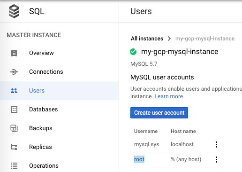Click the MySQL user accounts heading
This screenshot has width=242, height=172.
pyautogui.click(x=162, y=77)
